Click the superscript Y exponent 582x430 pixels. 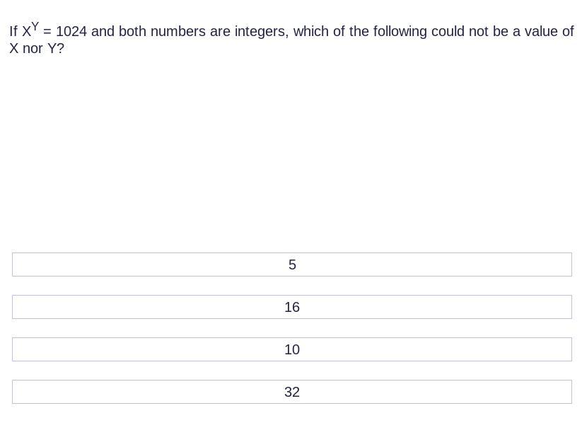click(x=35, y=26)
